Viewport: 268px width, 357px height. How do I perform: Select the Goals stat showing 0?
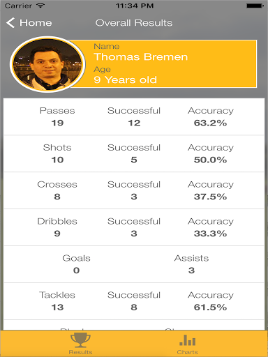coord(76,264)
